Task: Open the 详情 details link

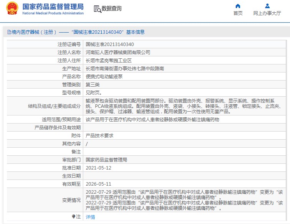Action: 90,217
